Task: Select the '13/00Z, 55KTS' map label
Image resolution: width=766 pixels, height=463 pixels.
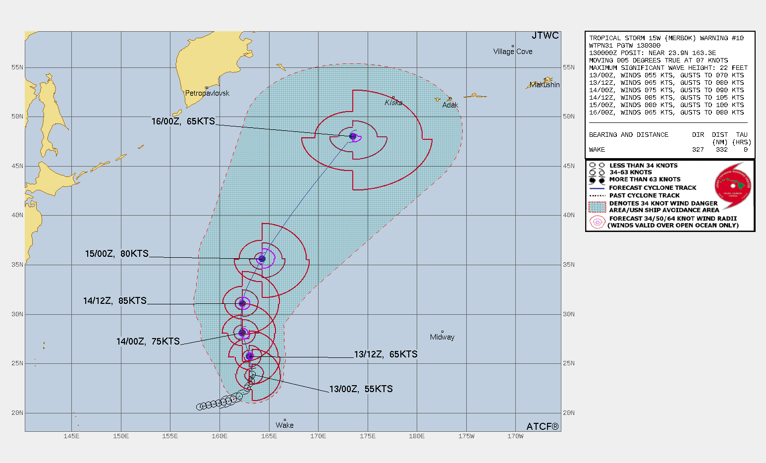Action: coord(361,389)
